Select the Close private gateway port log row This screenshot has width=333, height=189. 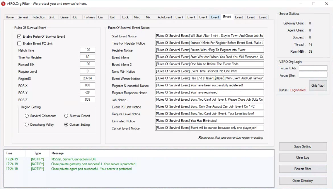pyautogui.click(x=139, y=164)
